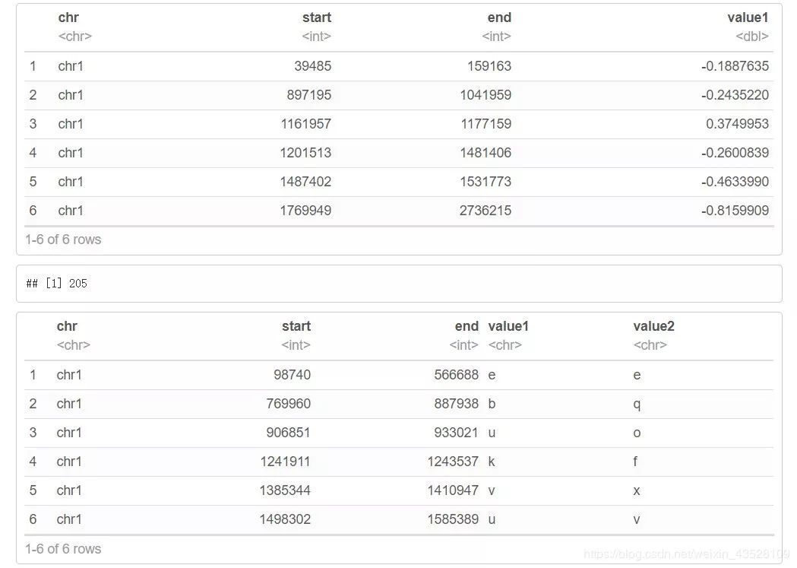This screenshot has width=797, height=568.
Task: Click the cell containing 98740
Action: click(x=293, y=375)
